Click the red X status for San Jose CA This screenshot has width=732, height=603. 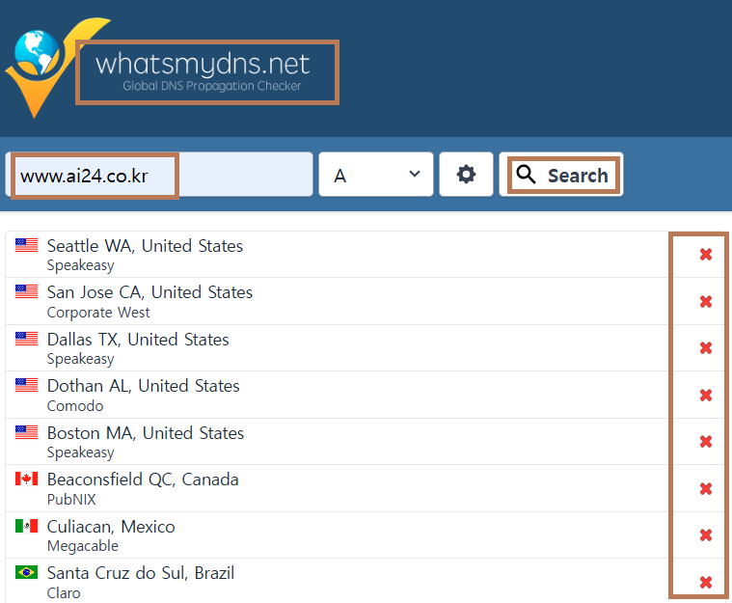click(x=705, y=301)
